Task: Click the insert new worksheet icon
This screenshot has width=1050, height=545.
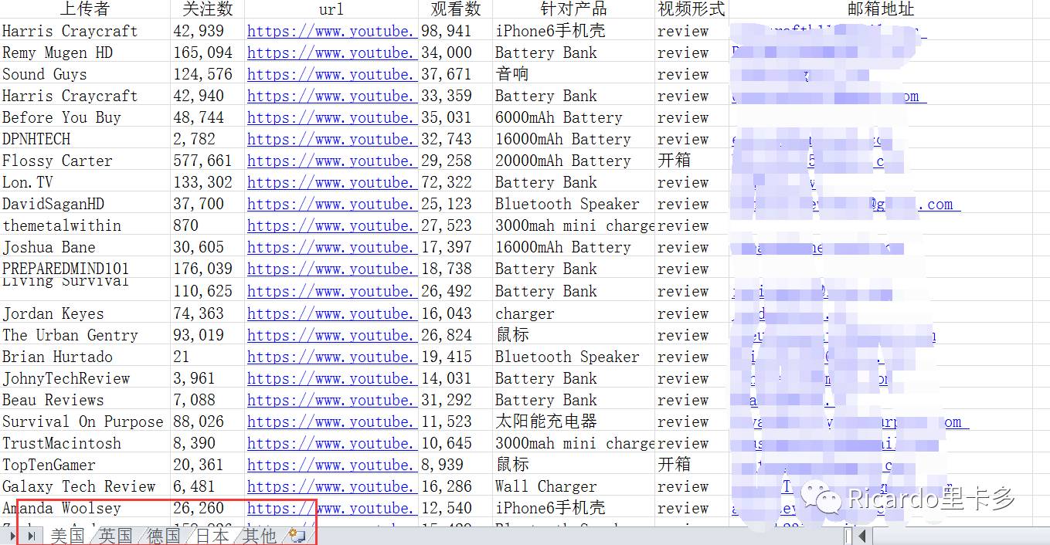Action: 297,535
